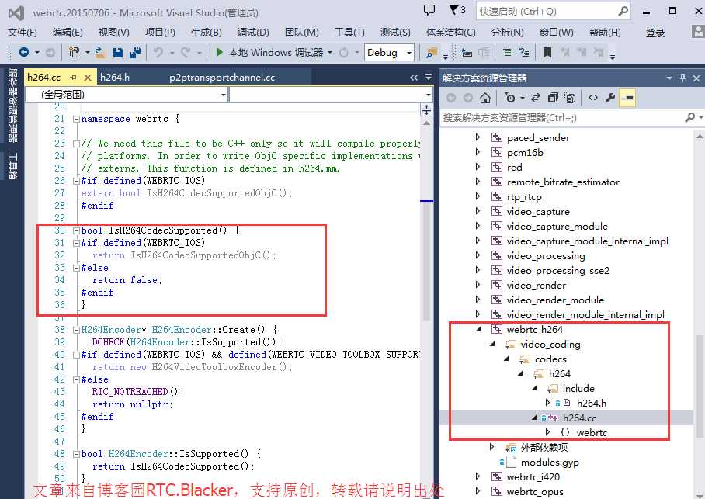
Task: Click the open file folder icon
Action: 101,53
